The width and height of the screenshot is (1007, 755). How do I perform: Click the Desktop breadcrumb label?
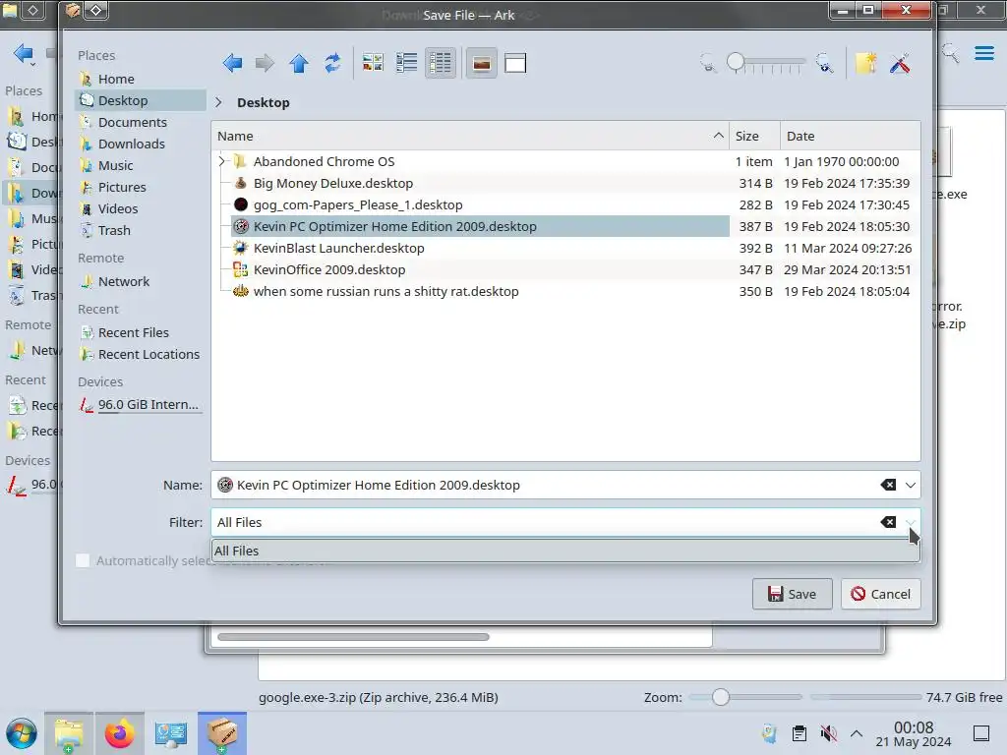264,102
